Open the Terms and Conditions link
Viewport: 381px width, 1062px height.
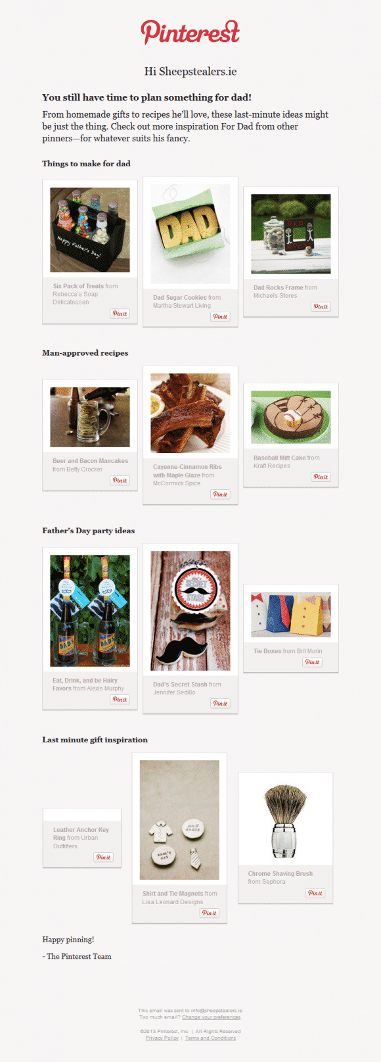[210, 1038]
